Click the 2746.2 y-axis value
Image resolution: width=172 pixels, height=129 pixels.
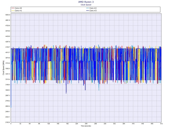[x=8, y=101]
